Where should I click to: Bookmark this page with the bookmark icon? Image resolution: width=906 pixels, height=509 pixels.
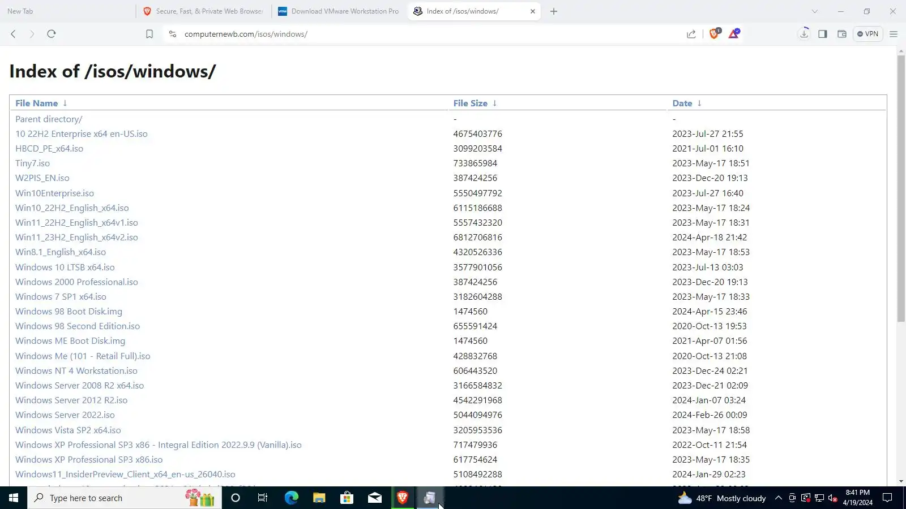tap(149, 34)
